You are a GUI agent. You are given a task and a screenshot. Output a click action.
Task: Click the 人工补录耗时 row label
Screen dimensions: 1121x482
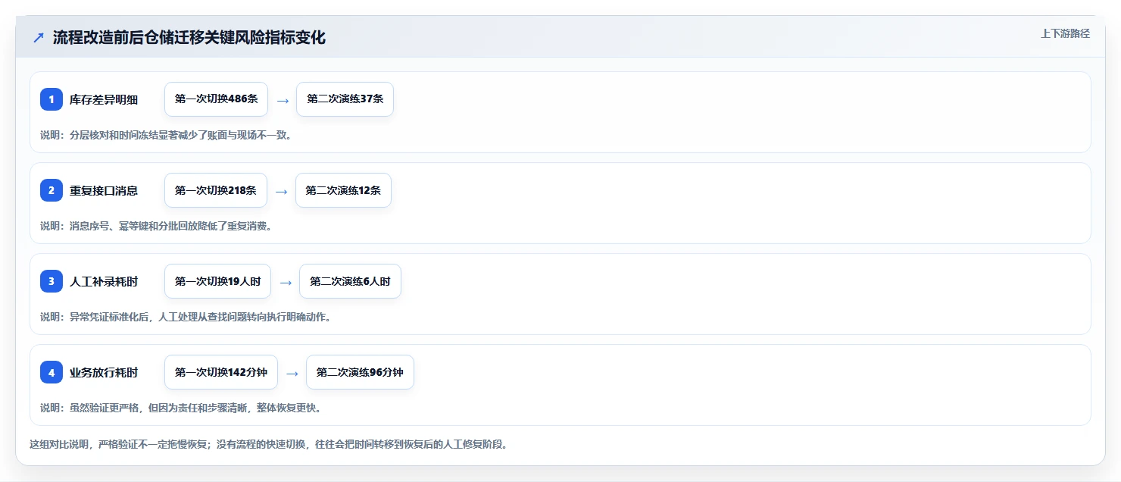point(104,281)
